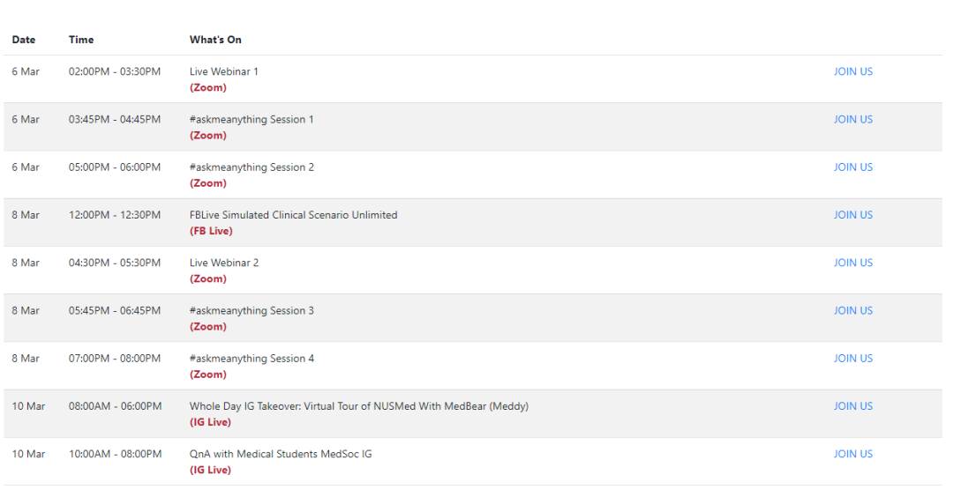Screen dimensions: 953x497
Task: Click JOIN US for Live Webinar 1
Action: [852, 72]
